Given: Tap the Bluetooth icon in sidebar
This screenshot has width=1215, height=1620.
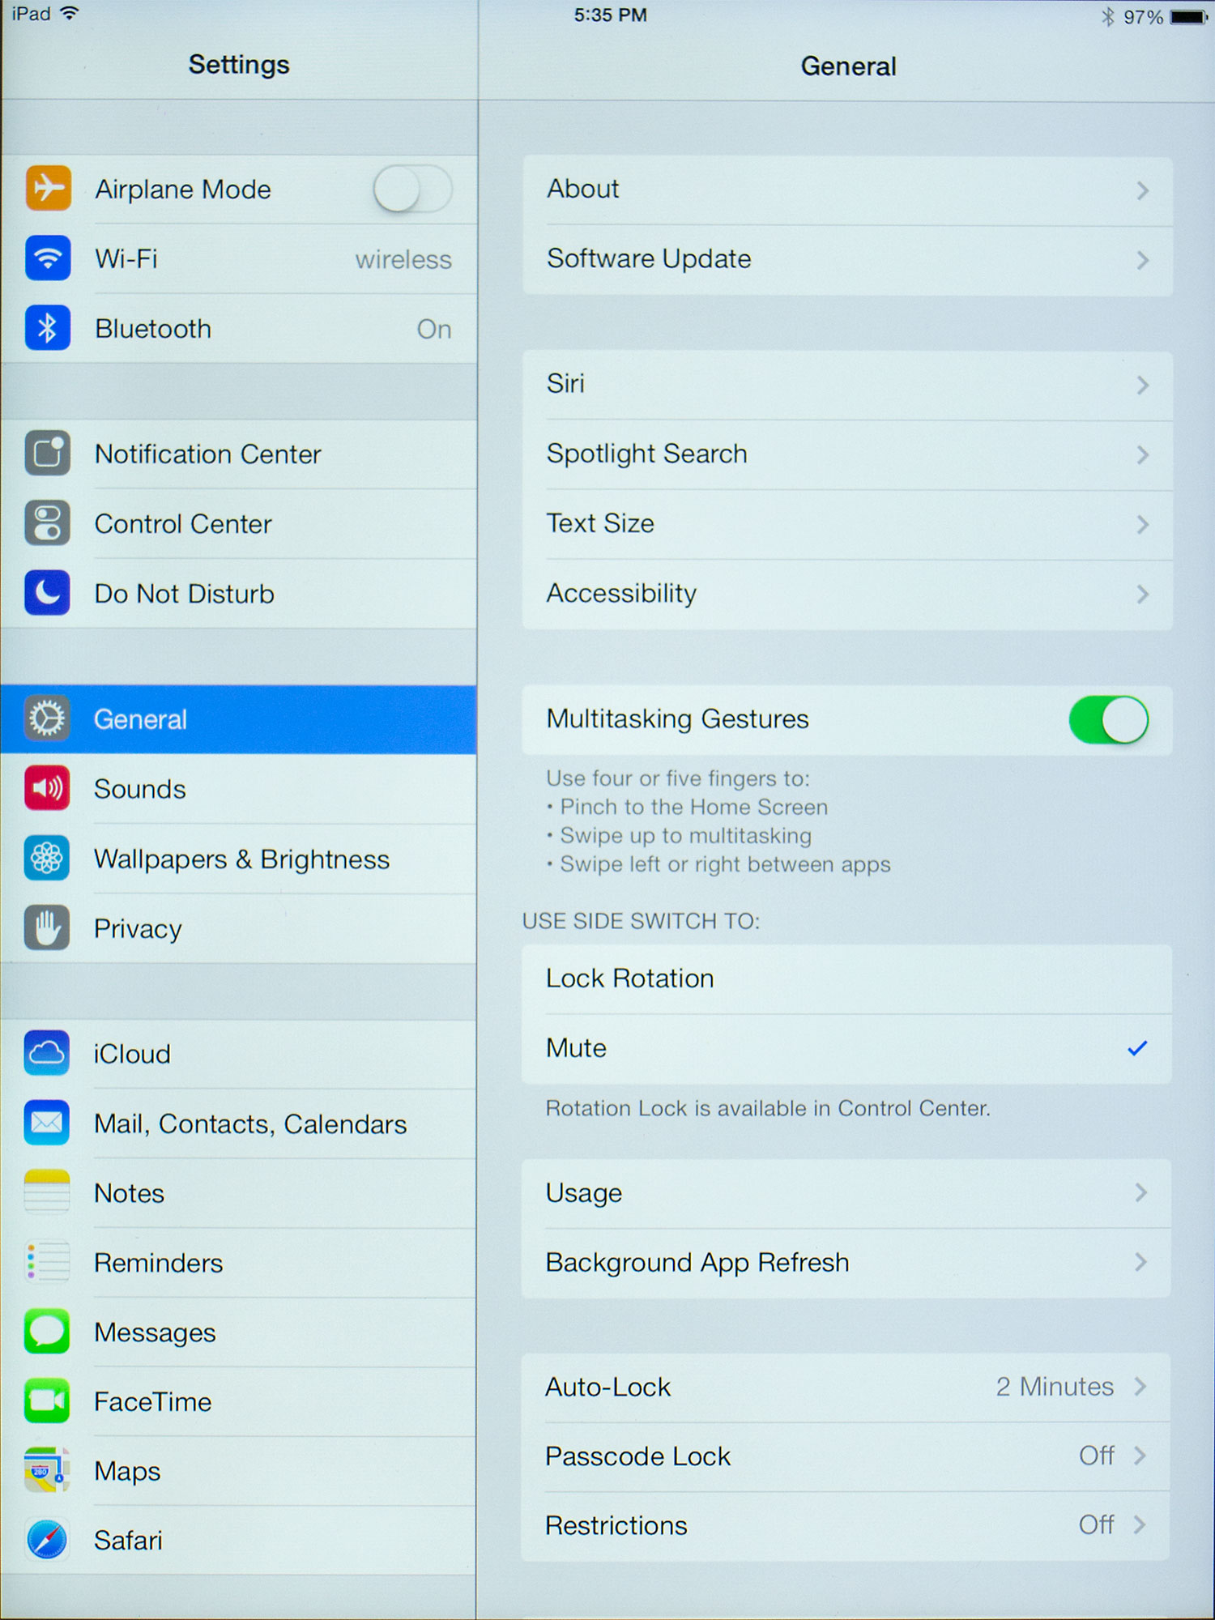Looking at the screenshot, I should pos(48,328).
